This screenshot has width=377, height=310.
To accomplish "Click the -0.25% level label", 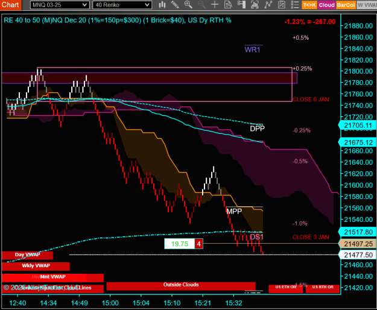I will (302, 130).
